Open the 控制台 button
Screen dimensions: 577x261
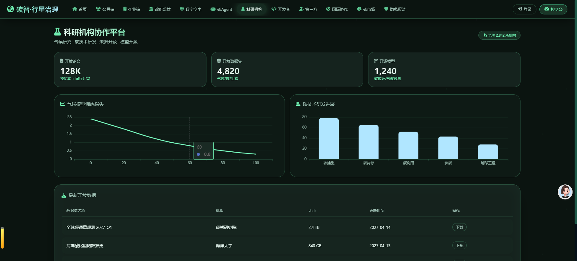[553, 9]
